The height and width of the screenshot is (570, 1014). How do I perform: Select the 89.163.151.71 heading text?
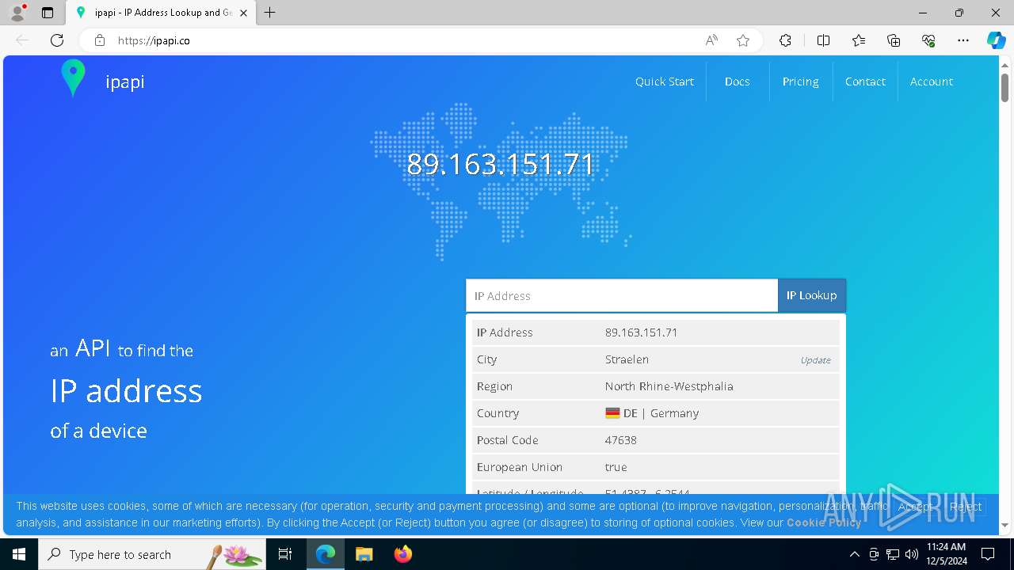pyautogui.click(x=500, y=164)
